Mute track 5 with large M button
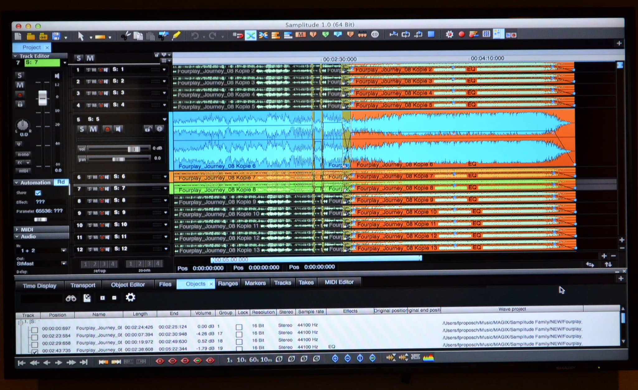Screen dimensions: 638x390 point(93,129)
